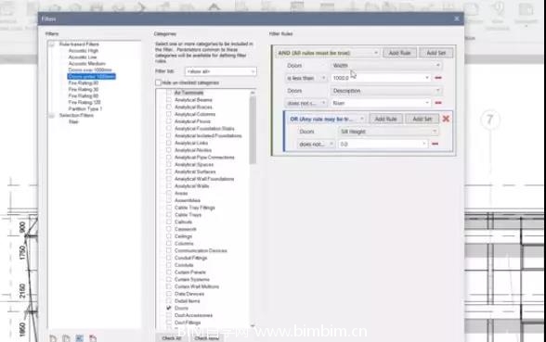Open the Description parameter dropdown

point(386,91)
